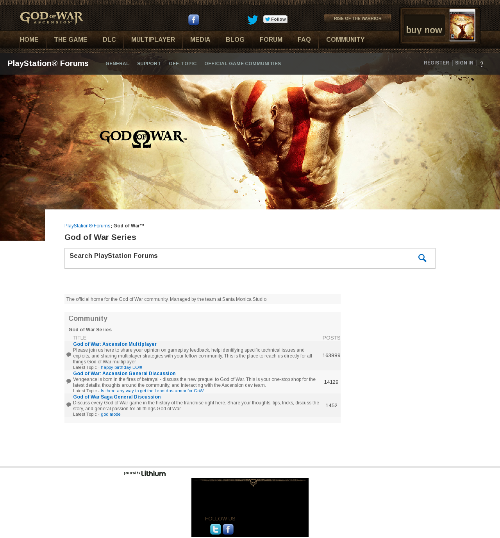Screen dimensions: 500x538
Task: Open the MEDIA nav item
Action: 200,40
